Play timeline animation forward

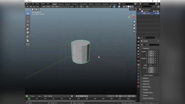coord(83,96)
